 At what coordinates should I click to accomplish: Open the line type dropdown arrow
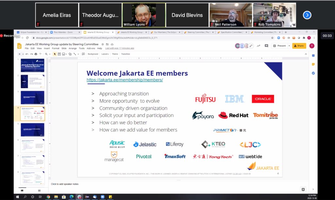tap(78, 54)
